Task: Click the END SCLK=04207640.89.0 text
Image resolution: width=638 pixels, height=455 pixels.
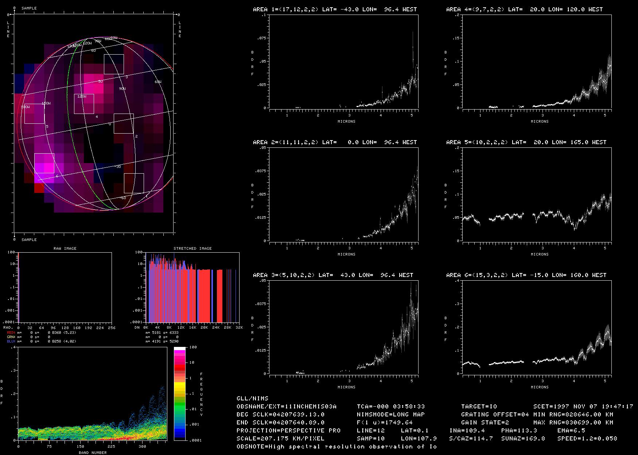Action: coord(280,423)
